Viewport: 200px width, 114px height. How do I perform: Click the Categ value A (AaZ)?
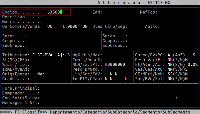[176, 55]
